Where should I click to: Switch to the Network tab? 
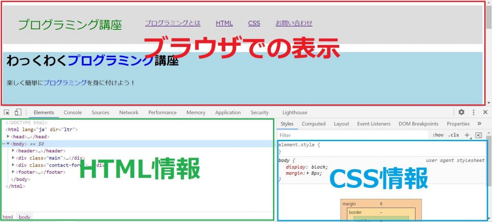tap(129, 112)
